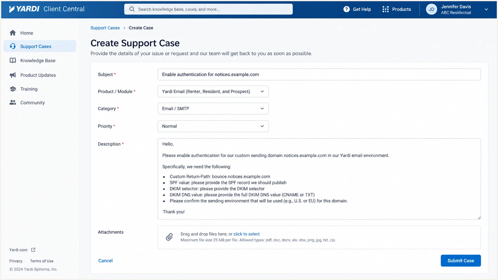498x280 pixels.
Task: Open Community in the sidebar
Action: click(40, 102)
